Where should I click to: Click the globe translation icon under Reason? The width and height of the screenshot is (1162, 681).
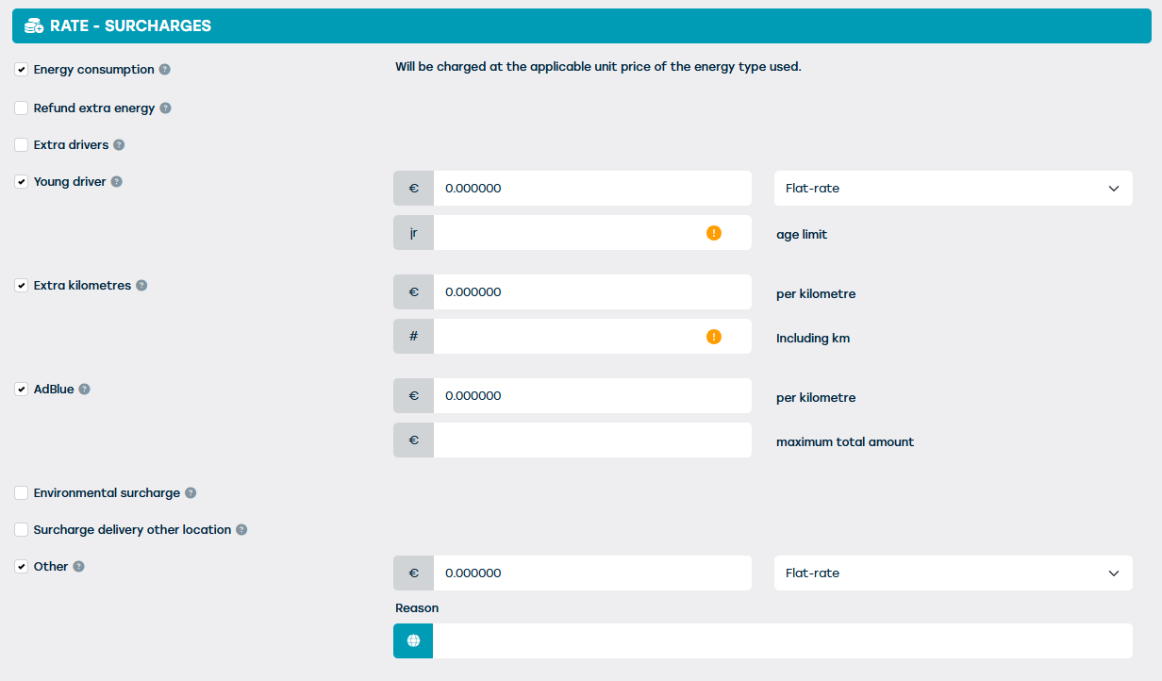coord(413,641)
